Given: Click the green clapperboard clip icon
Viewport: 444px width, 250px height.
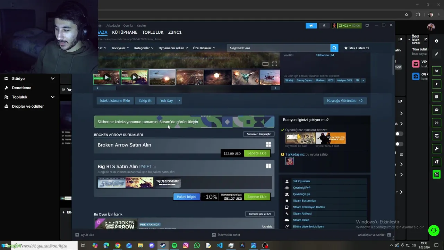Looking at the screenshot, I should click(437, 174).
